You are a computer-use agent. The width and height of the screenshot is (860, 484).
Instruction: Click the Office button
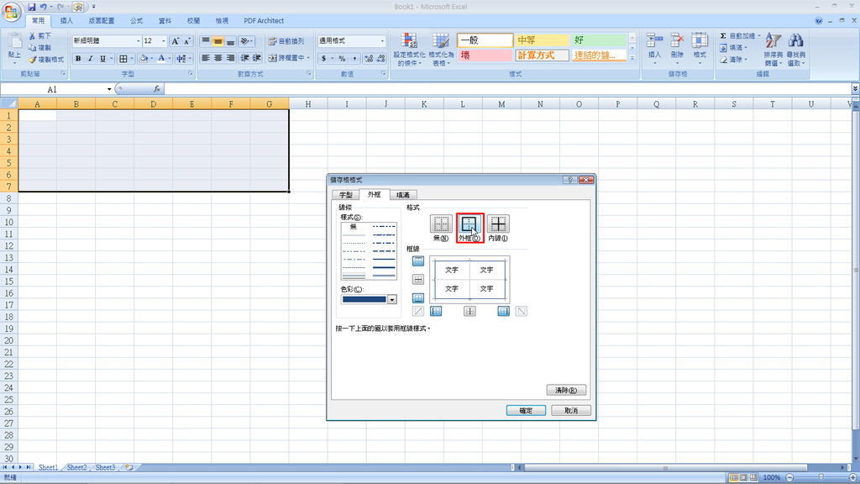12,12
